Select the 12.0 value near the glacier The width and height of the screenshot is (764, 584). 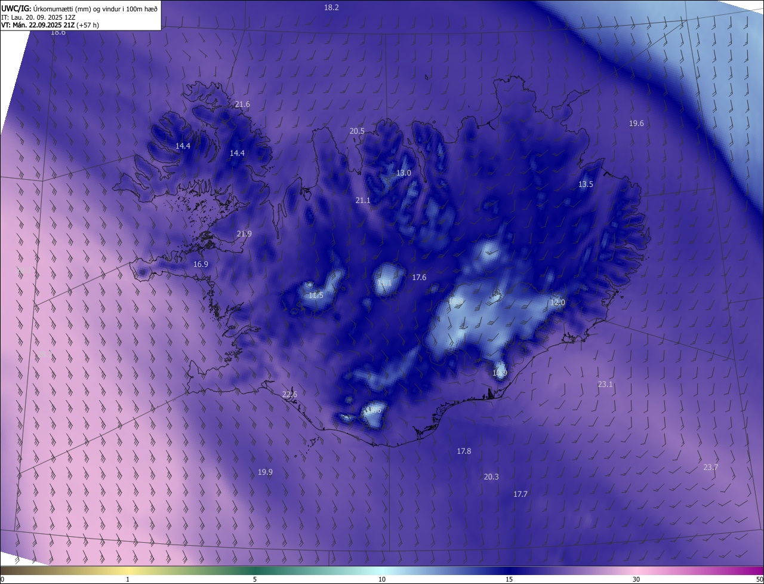557,303
